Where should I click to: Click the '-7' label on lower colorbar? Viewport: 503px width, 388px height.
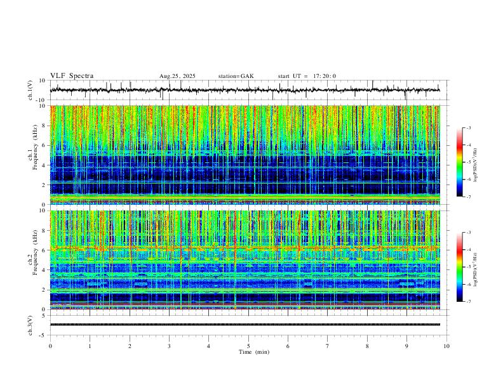pyautogui.click(x=468, y=301)
